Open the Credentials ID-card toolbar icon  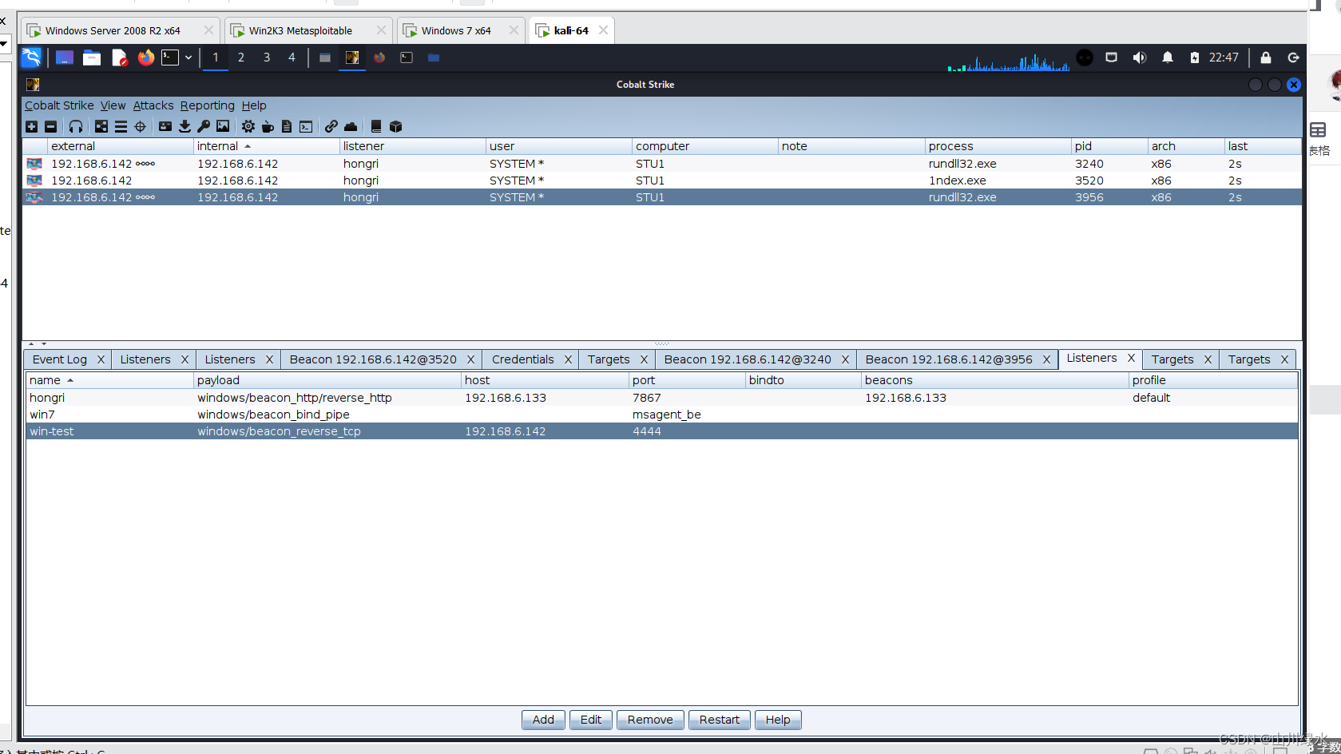click(x=165, y=126)
